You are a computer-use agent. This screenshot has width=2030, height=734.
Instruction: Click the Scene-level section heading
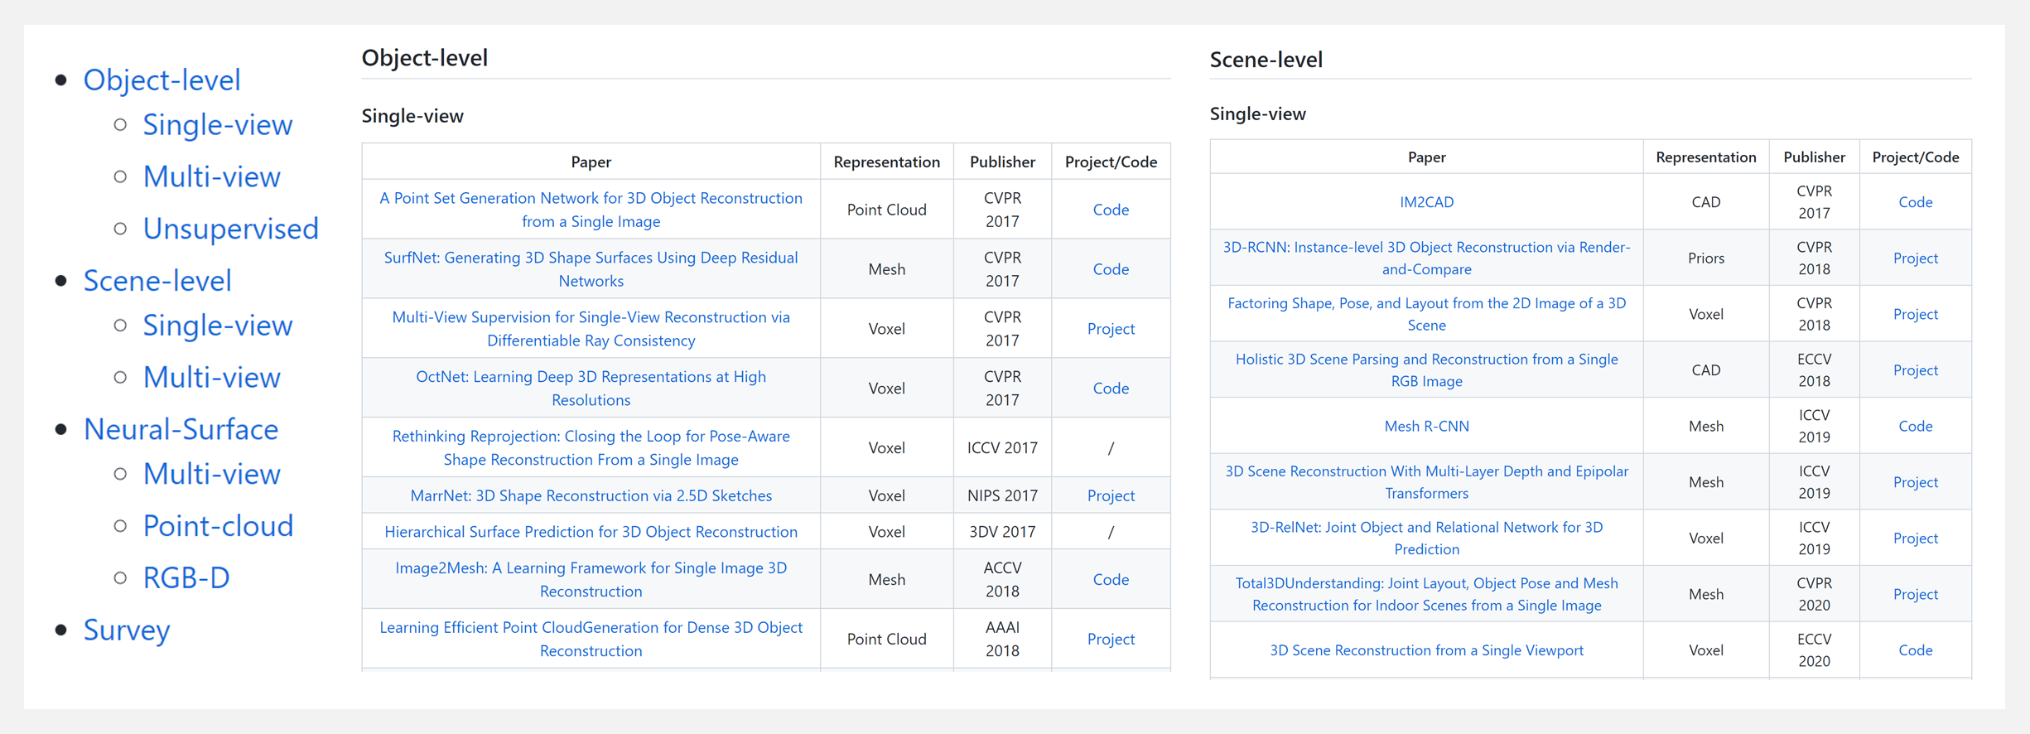tap(1266, 59)
